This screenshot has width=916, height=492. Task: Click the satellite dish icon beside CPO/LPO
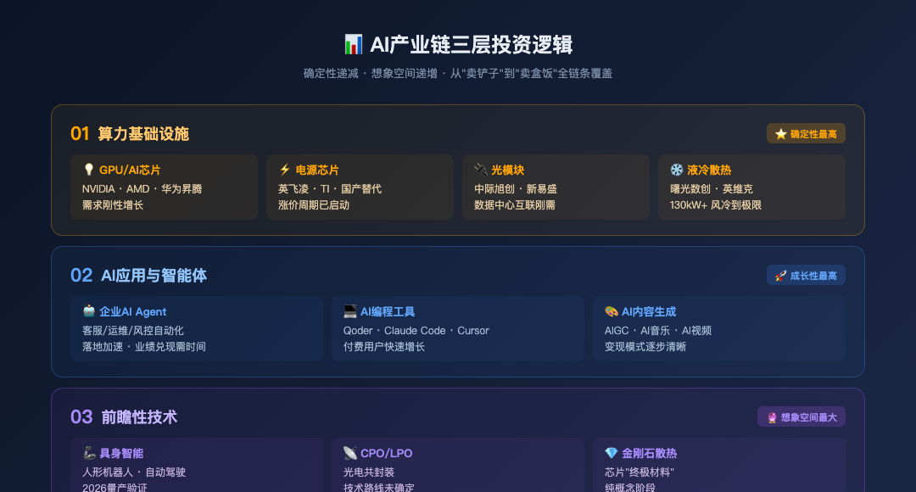coord(350,453)
